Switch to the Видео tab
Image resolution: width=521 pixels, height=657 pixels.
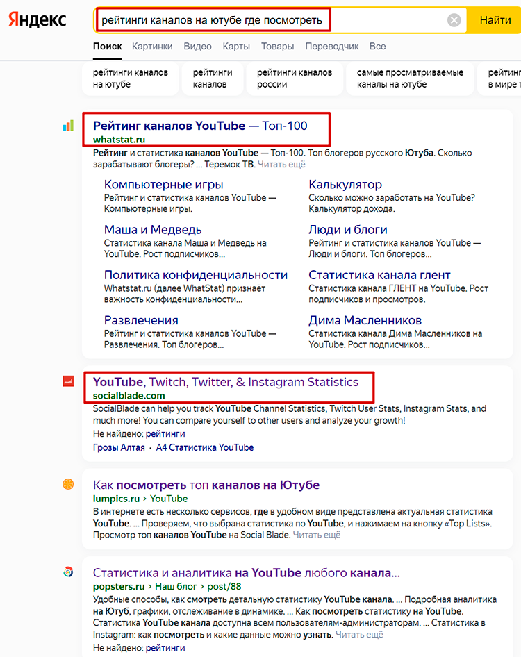[x=197, y=46]
